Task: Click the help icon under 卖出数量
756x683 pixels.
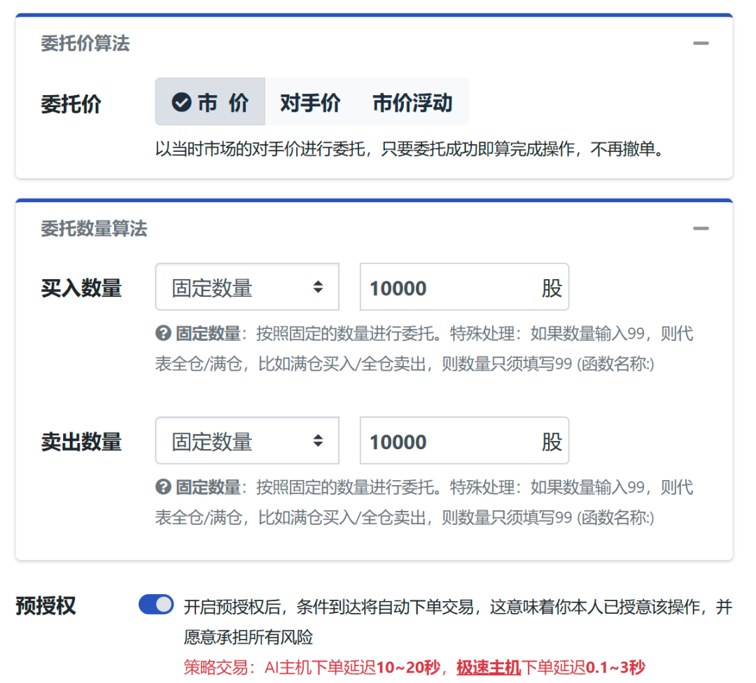Action: 163,487
